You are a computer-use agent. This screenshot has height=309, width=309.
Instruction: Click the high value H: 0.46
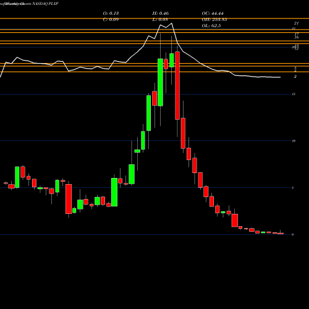pos(161,13)
